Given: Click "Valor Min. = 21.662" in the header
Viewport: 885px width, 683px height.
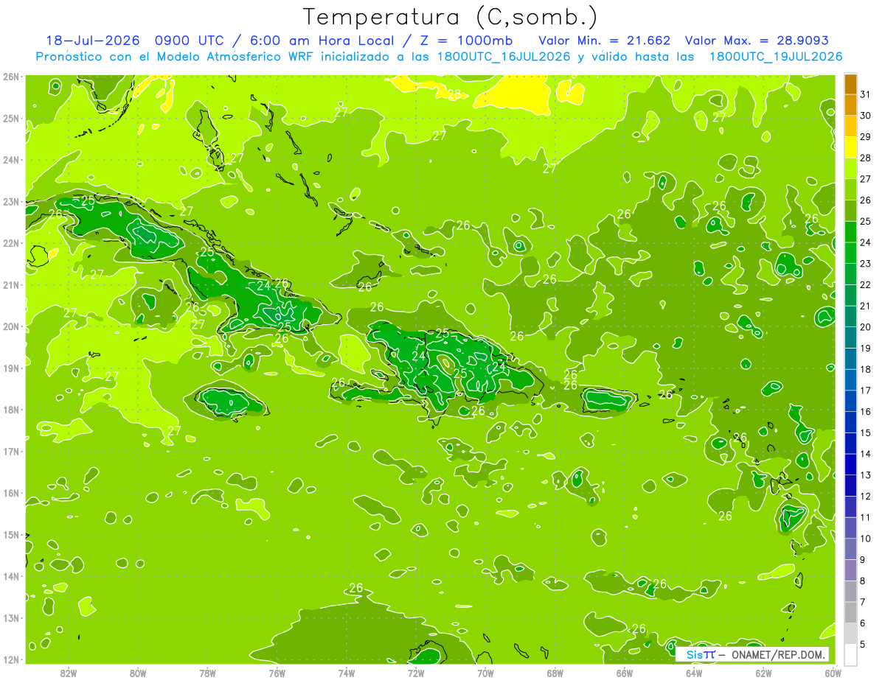Looking at the screenshot, I should [606, 41].
